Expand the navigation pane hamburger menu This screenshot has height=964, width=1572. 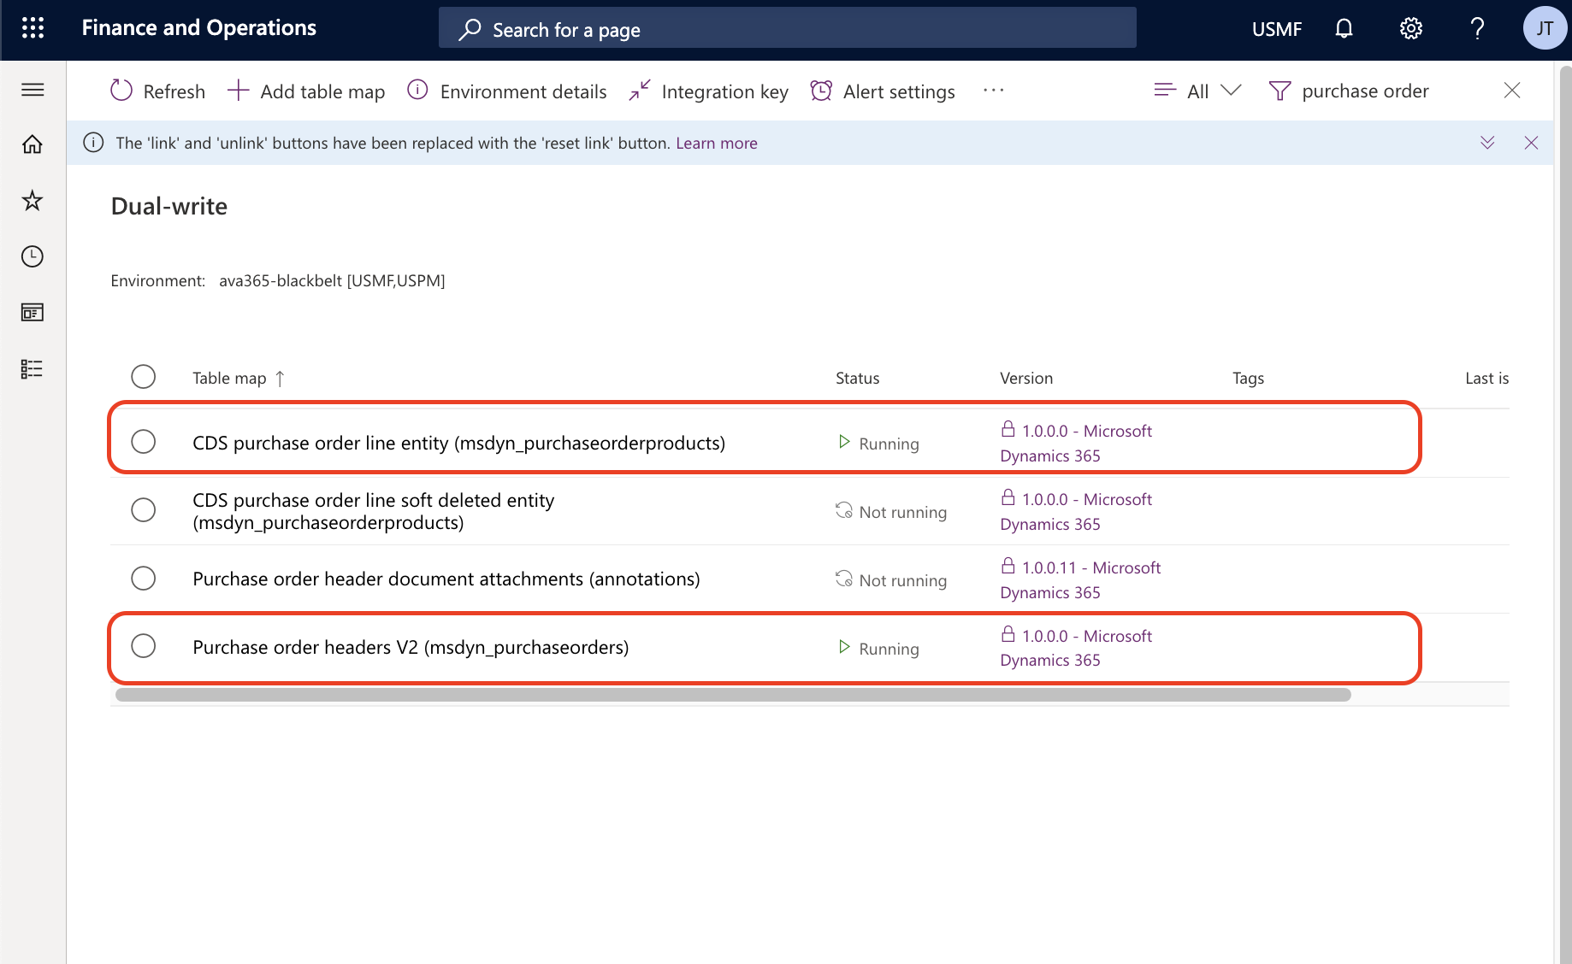click(x=33, y=90)
